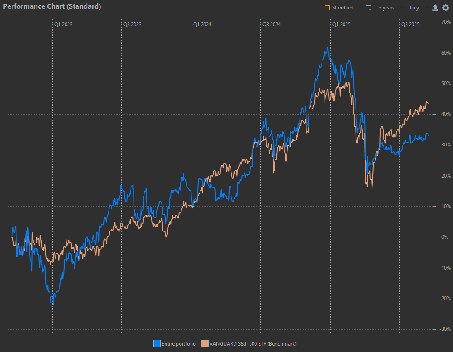The image size is (453, 352).
Task: Click the Q3 2024 axis label
Action: tap(272, 25)
